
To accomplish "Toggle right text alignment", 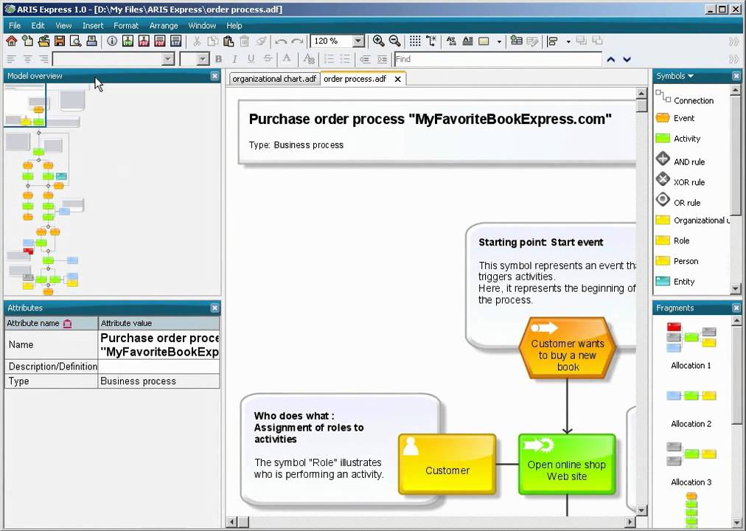I will tap(43, 59).
